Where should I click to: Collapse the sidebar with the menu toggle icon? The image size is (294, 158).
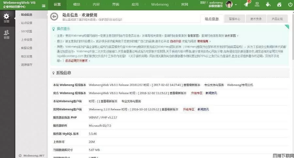pos(43,6)
